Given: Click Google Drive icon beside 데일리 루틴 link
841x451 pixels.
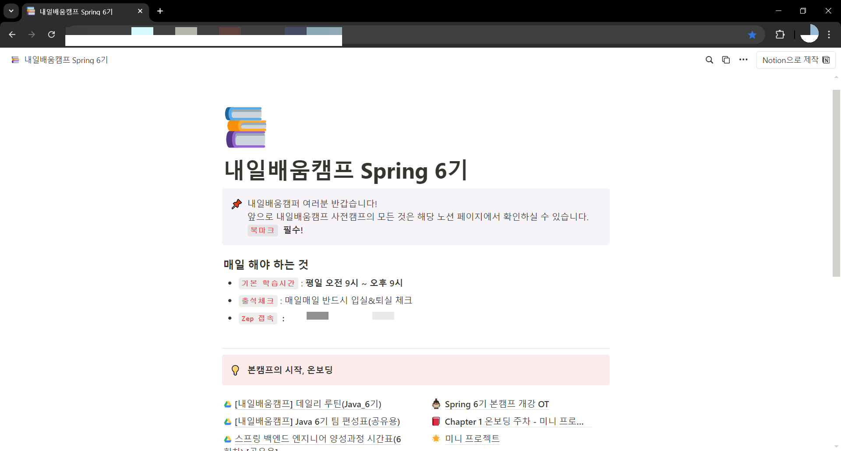Looking at the screenshot, I should [228, 404].
